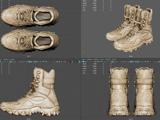Click Isolate Select in front view toolbar
The image size is (160, 120).
(x=54, y=62)
